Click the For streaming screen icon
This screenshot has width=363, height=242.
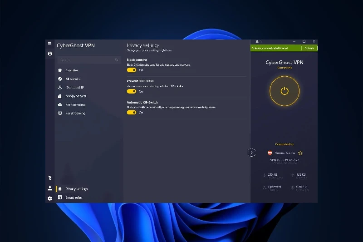click(60, 113)
